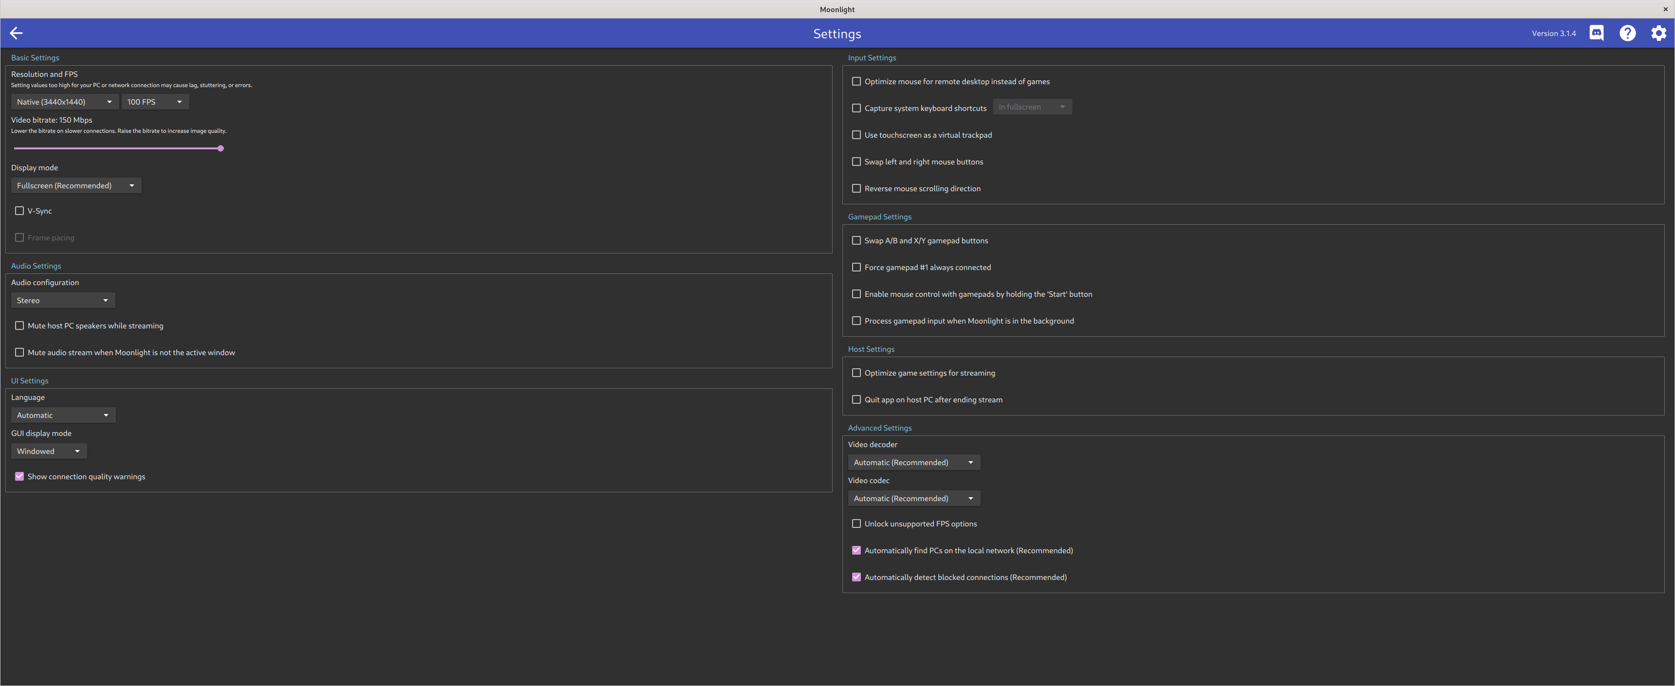Mute host PC speakers while streaming

[19, 325]
